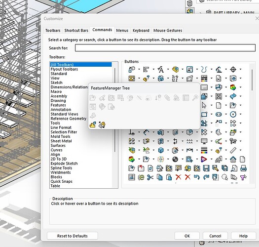Screen dimensions: 259x247
Task: Select the rainbow line color icon in second row
Action: tap(204, 79)
